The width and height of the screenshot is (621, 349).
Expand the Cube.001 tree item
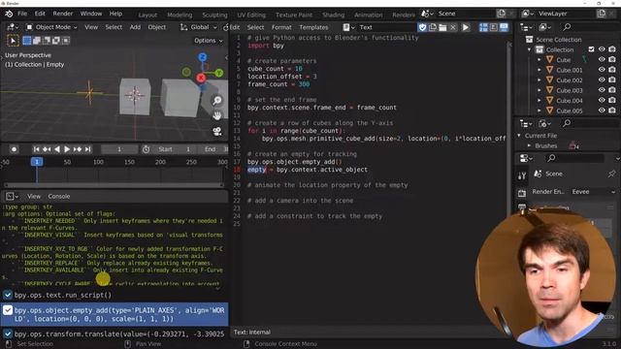(539, 70)
